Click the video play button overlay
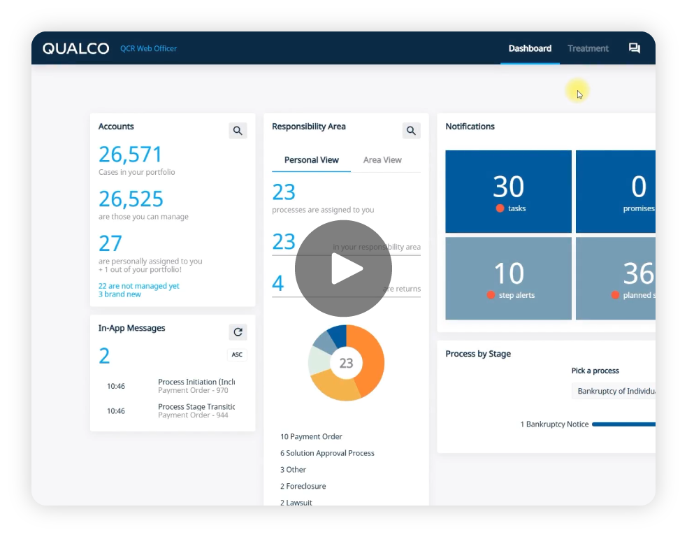This screenshot has height=537, width=687. [x=343, y=268]
